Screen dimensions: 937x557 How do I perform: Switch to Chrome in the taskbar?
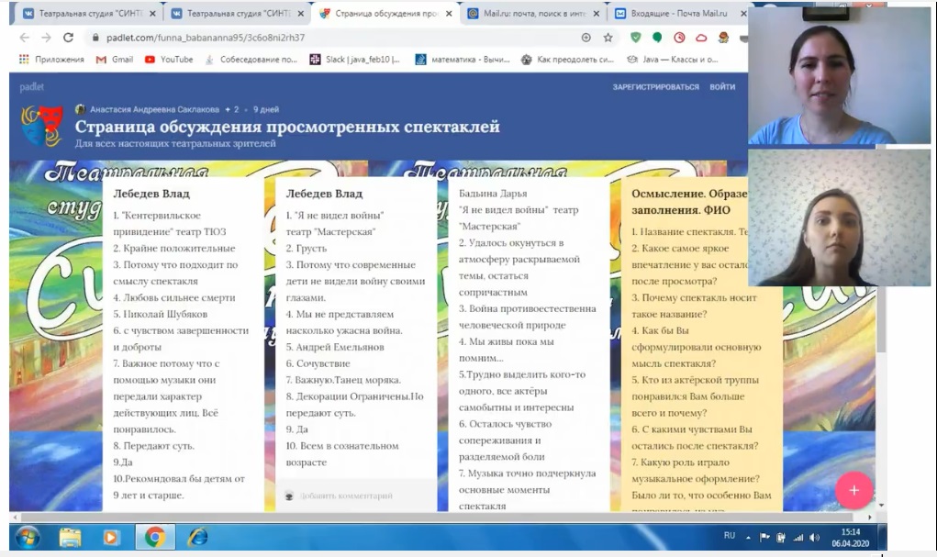click(x=155, y=538)
